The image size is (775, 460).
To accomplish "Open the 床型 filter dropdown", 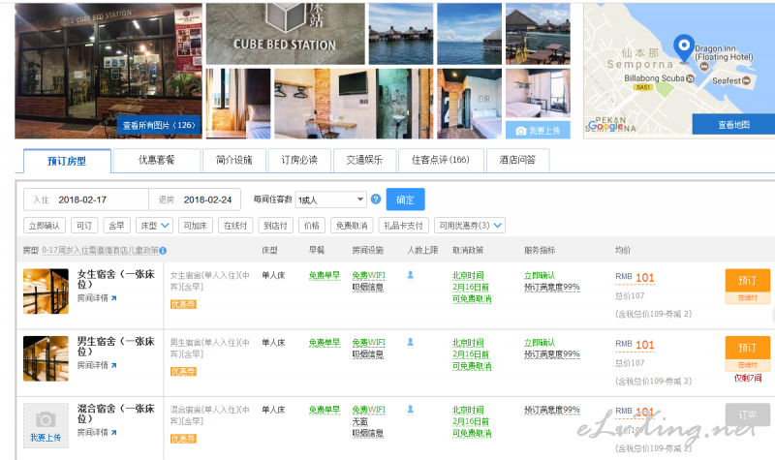I will tap(154, 226).
